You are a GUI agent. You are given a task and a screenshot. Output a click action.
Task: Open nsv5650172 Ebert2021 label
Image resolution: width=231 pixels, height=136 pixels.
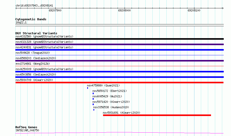(x=110, y=91)
